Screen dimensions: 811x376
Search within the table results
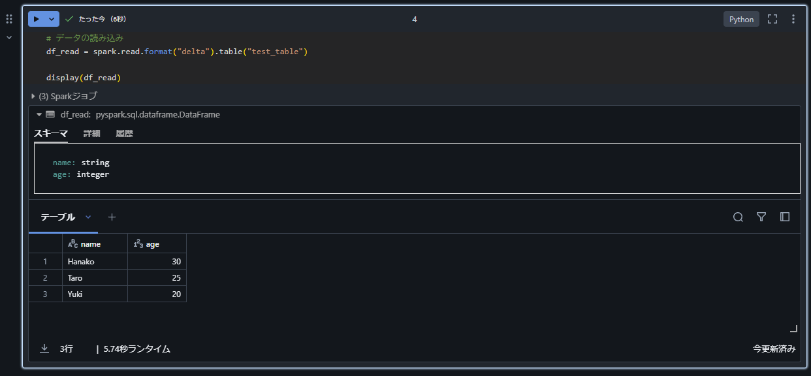pos(738,217)
